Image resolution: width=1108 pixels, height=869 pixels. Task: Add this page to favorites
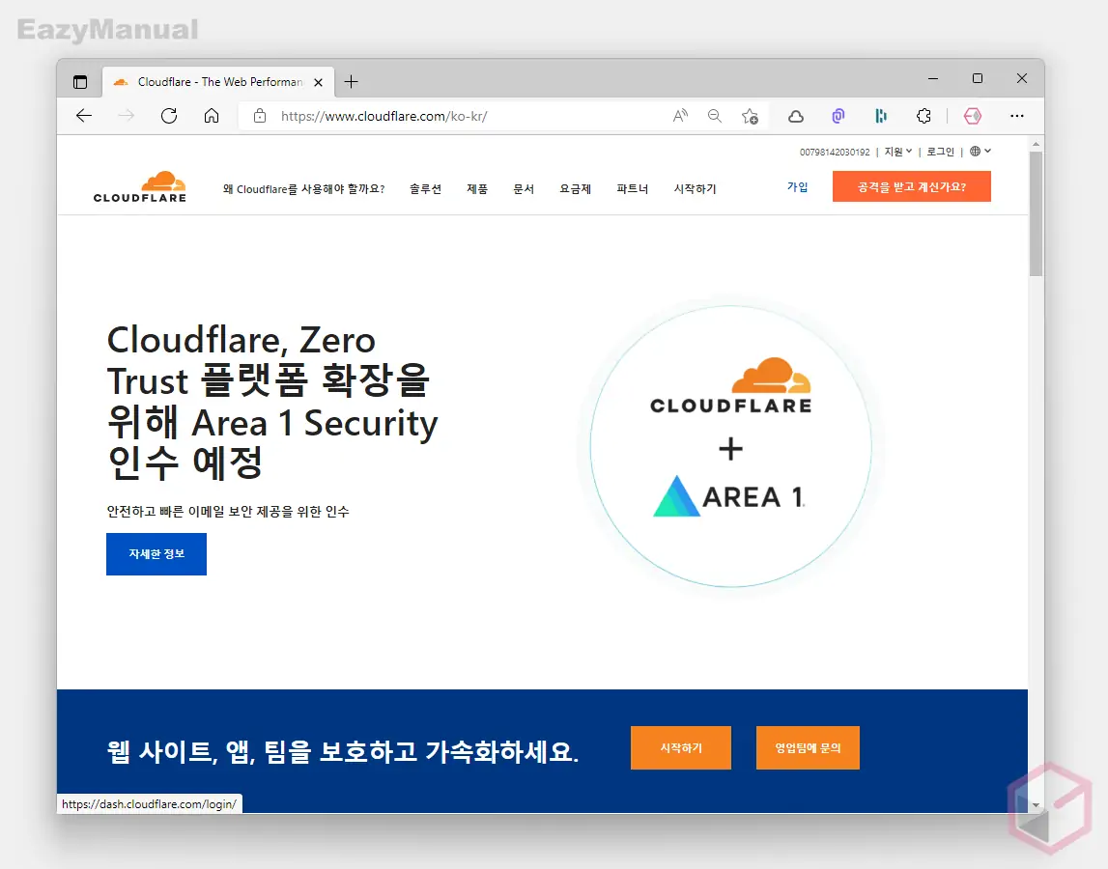(750, 116)
